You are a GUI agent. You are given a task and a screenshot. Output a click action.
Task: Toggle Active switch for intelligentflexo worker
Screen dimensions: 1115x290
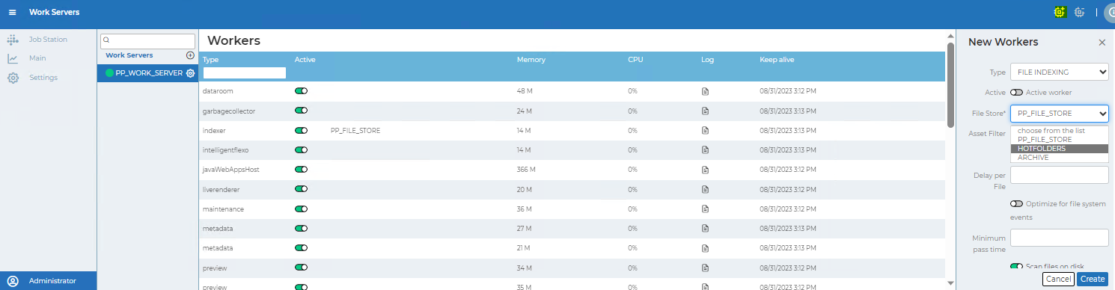(302, 150)
